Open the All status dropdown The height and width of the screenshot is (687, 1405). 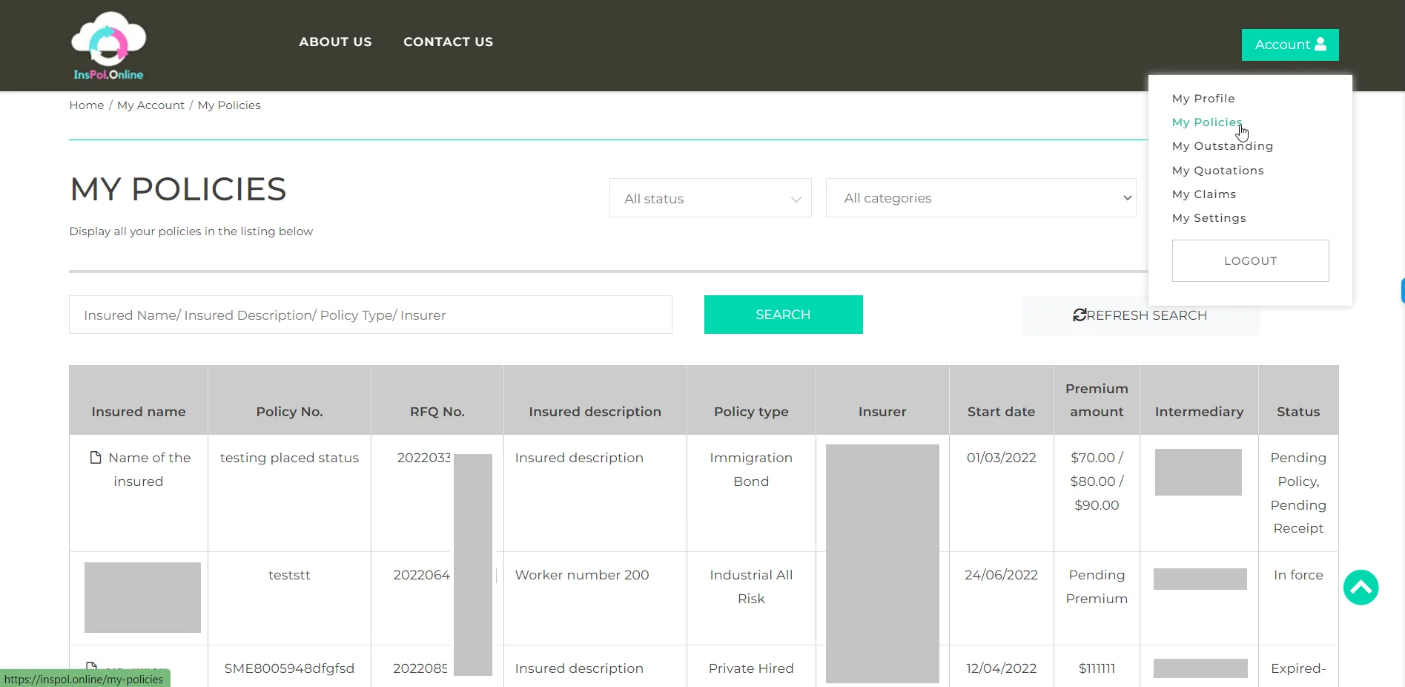click(710, 198)
